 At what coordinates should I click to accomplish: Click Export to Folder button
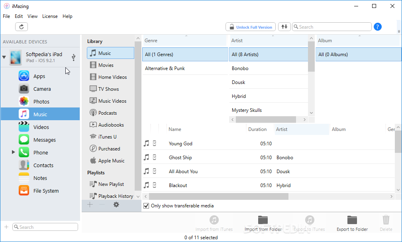pos(352,224)
